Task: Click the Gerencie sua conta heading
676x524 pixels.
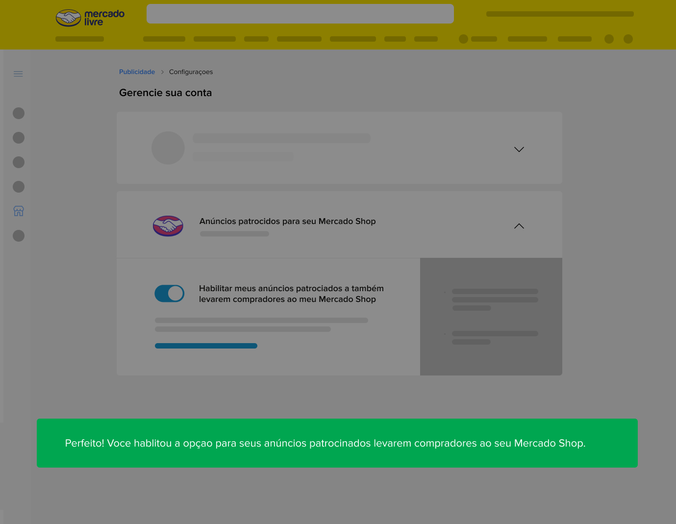Action: tap(165, 93)
